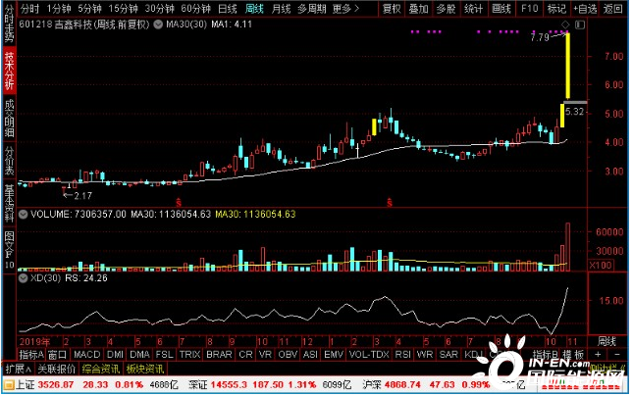Screen dimensions: 633x396
Task: Toggle 多股 multi-stock view
Action: (446, 8)
